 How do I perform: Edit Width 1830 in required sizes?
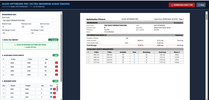(13, 89)
